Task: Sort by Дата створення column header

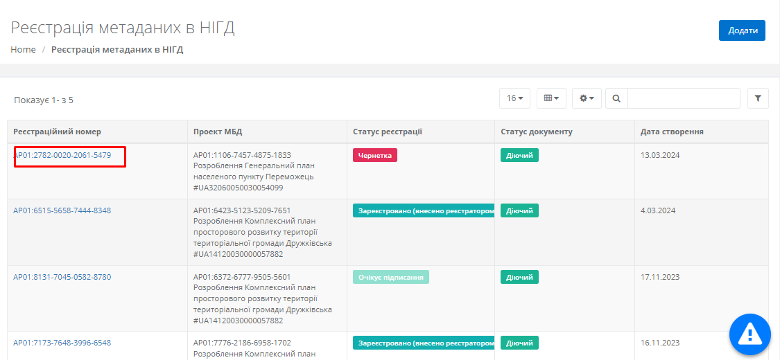Action: click(x=672, y=132)
